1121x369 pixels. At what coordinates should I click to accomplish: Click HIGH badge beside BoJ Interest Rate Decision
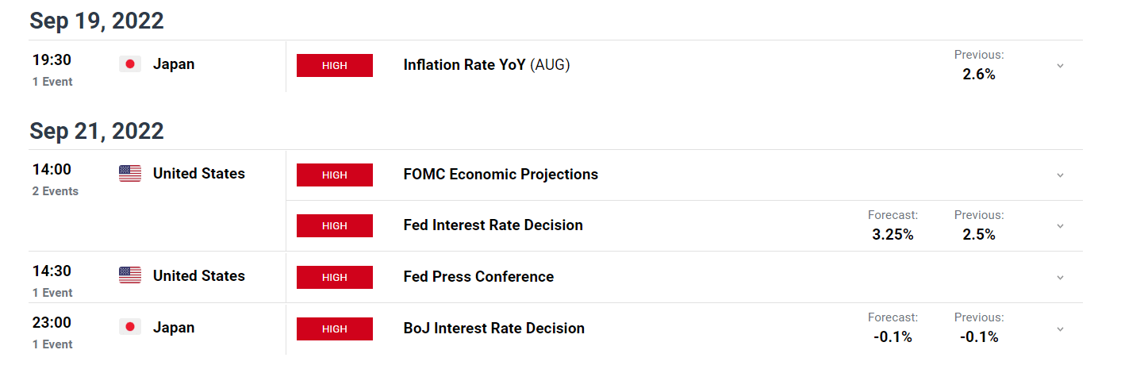click(x=334, y=329)
